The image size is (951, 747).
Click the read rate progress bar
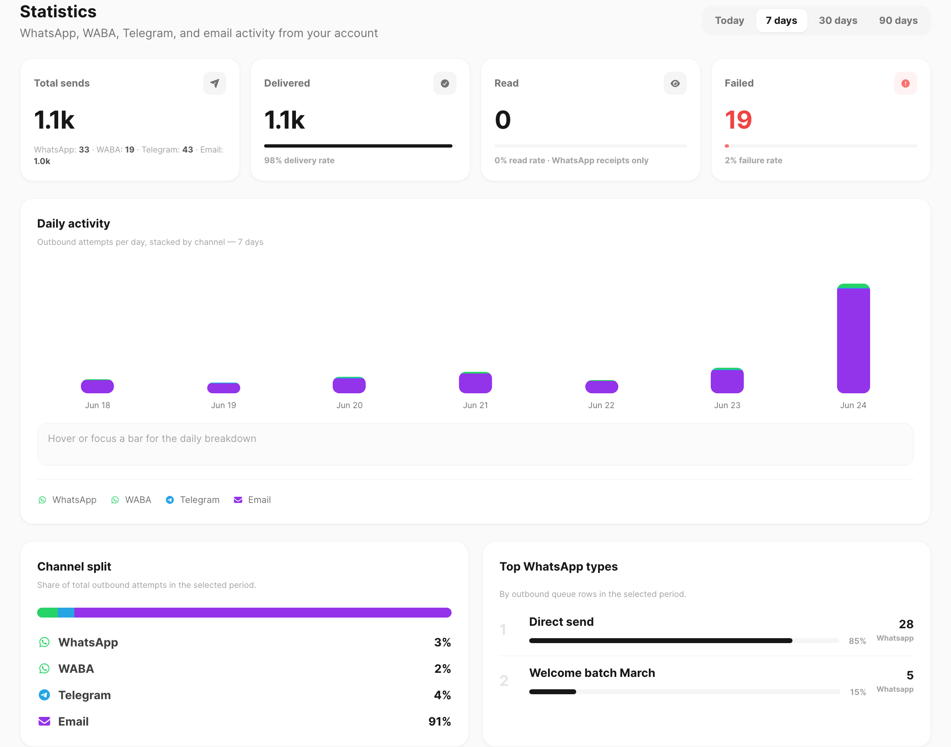[590, 146]
